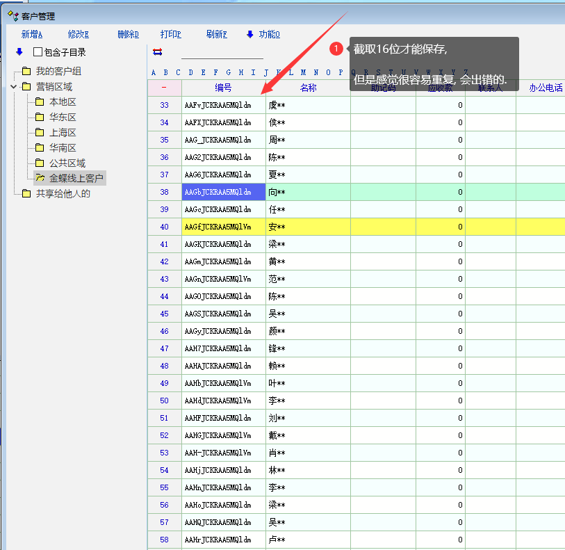Collapse the 营销区域 tree node

point(14,87)
